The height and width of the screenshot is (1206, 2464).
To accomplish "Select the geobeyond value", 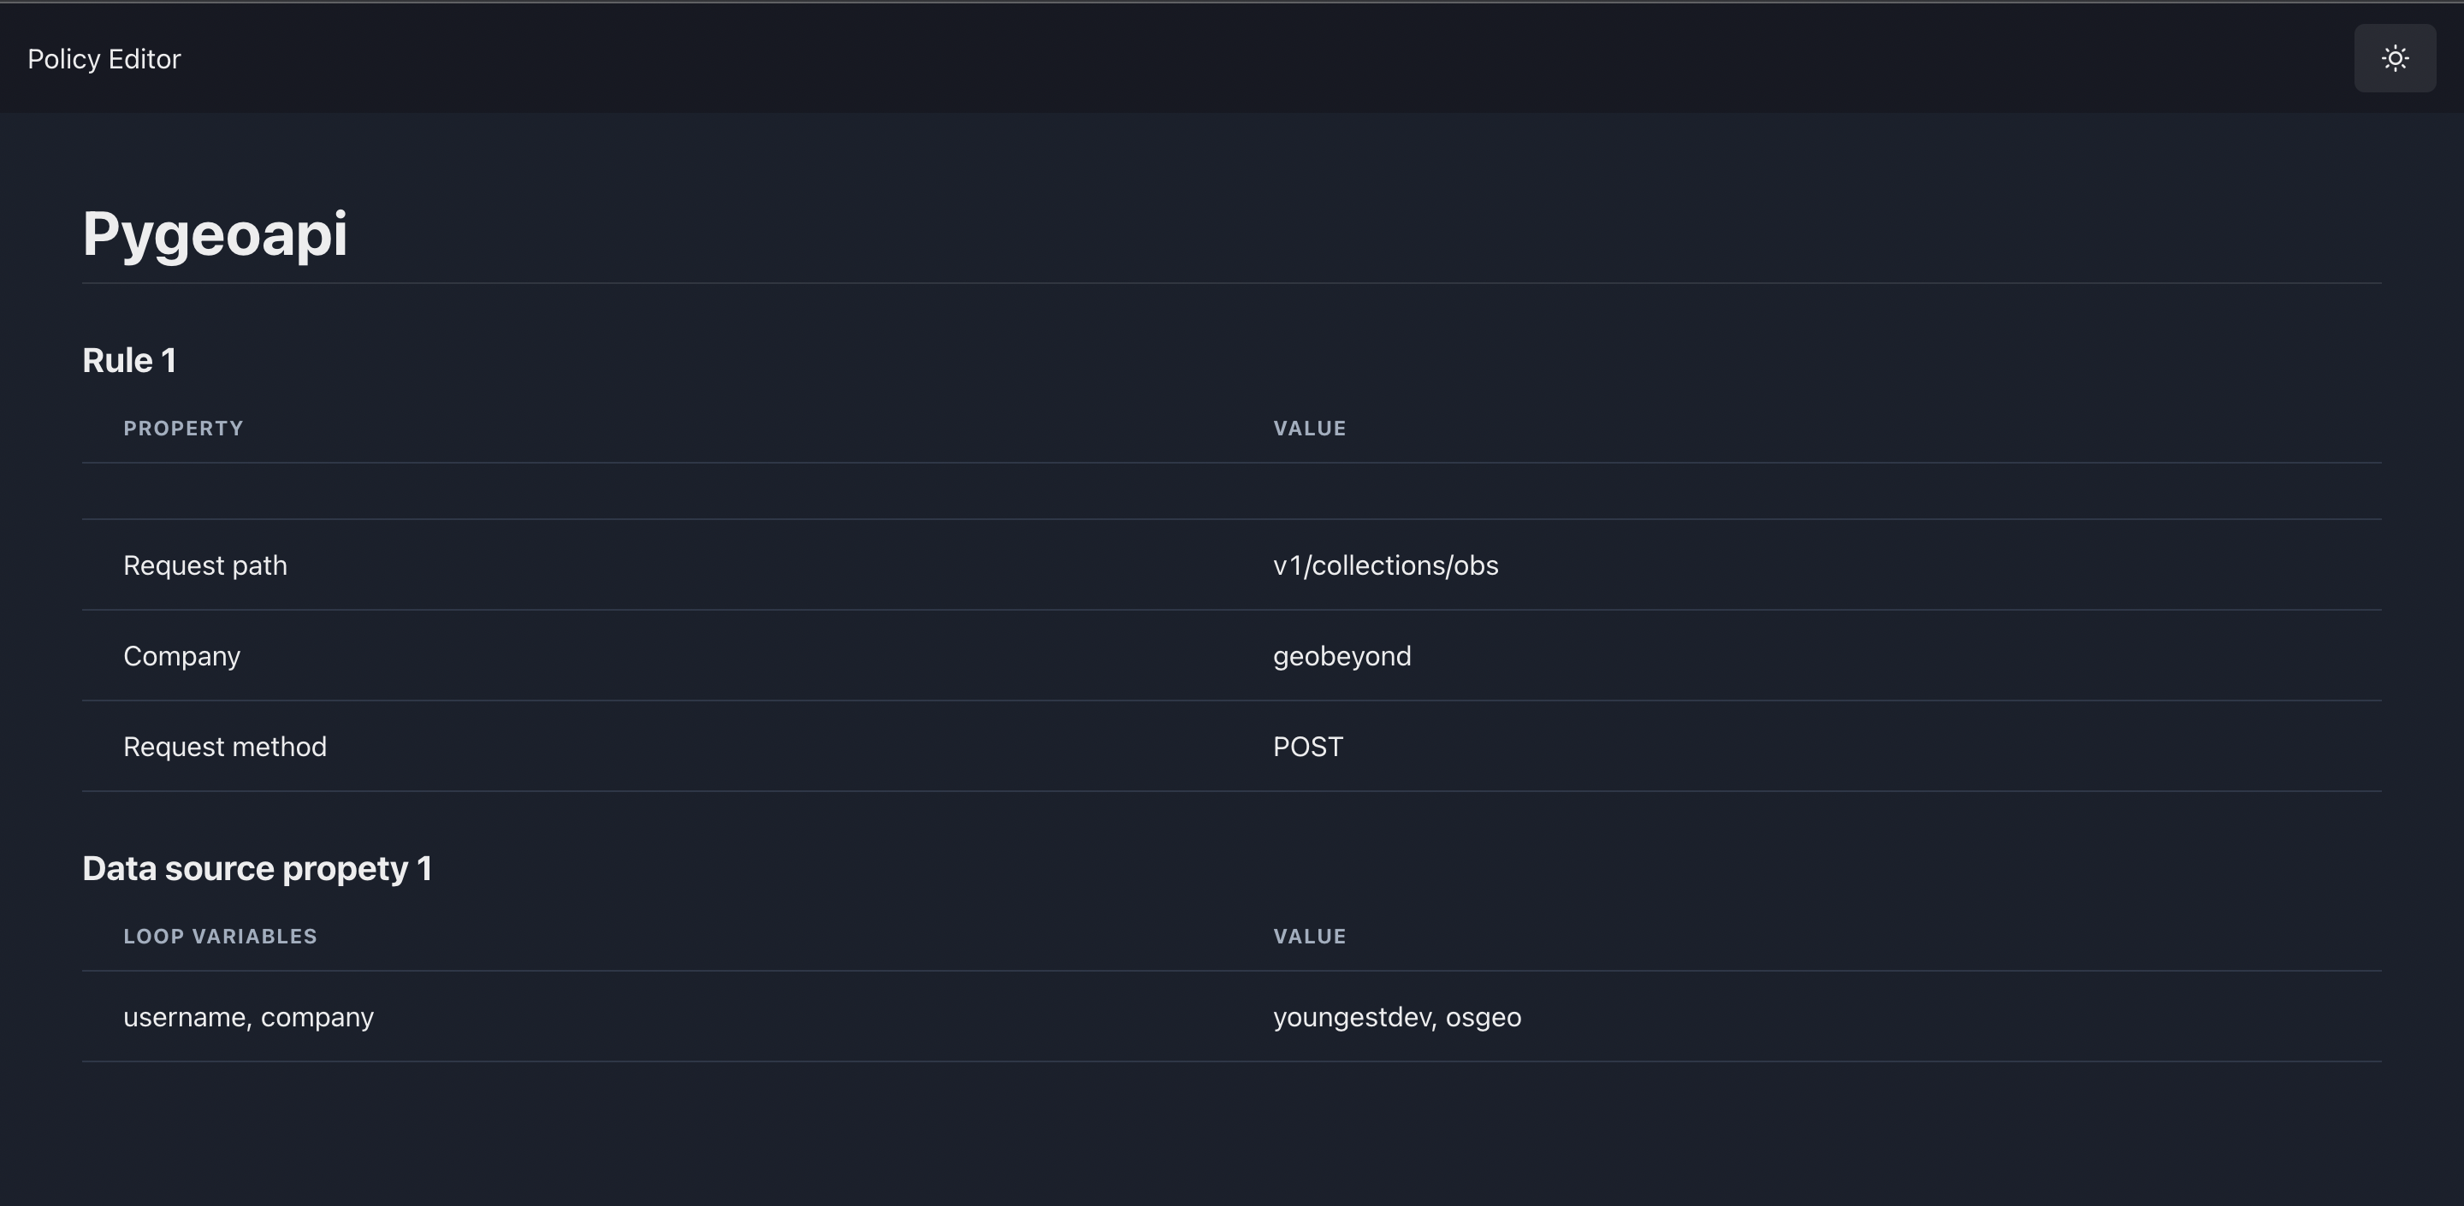I will tap(1342, 656).
